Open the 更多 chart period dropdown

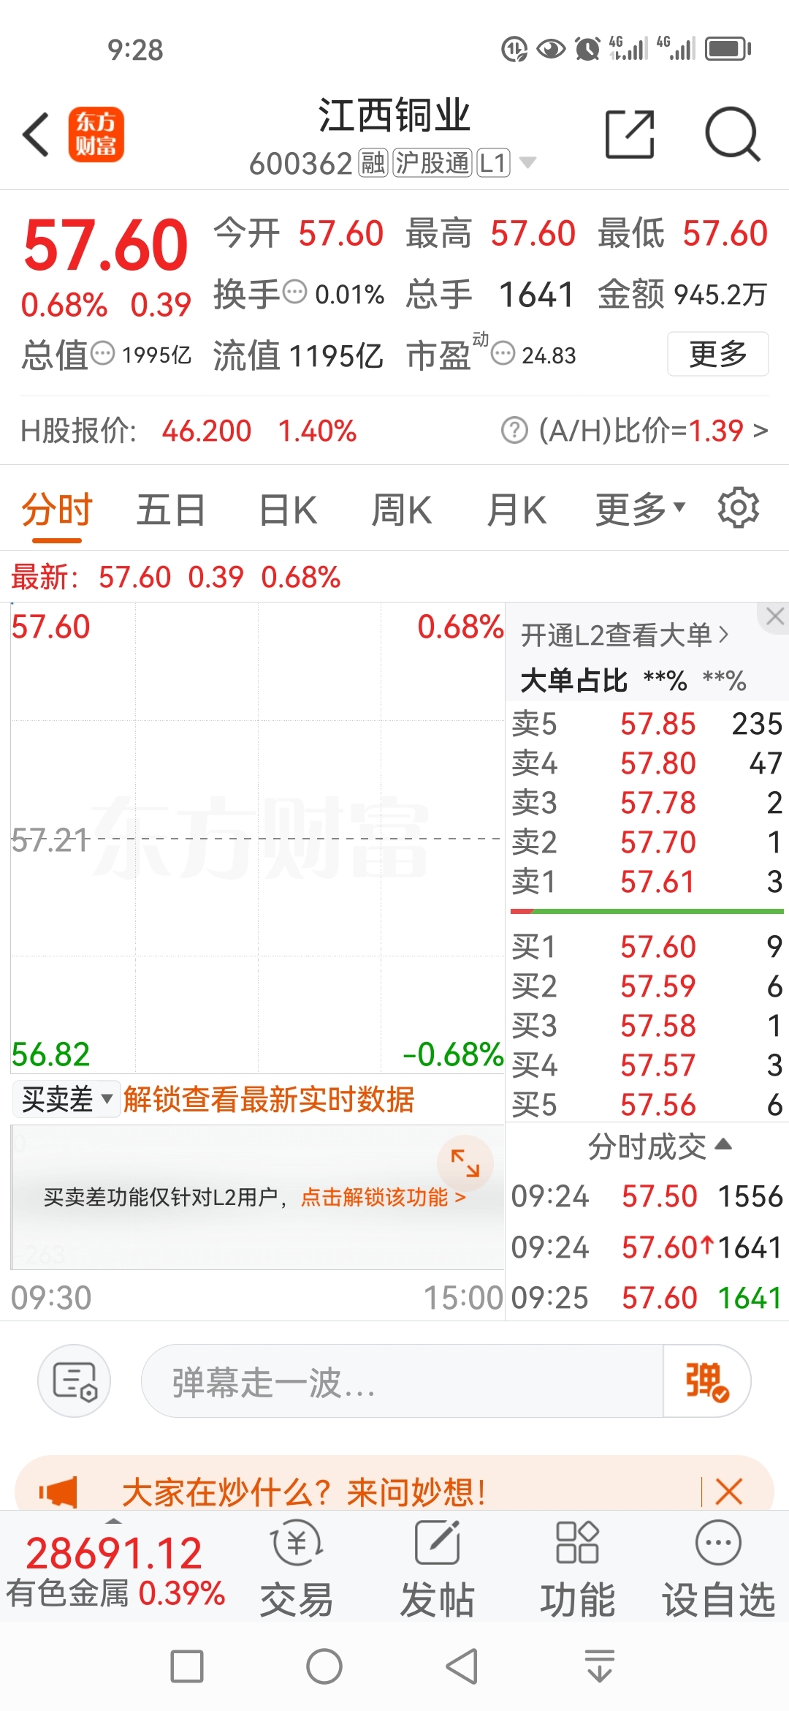[641, 509]
